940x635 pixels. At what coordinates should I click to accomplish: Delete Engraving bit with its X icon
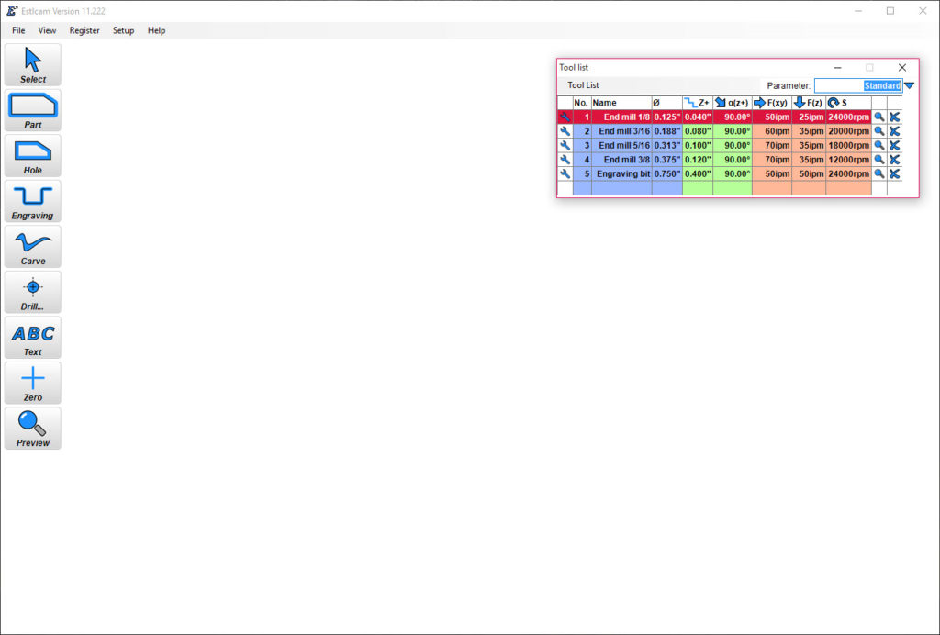point(894,173)
